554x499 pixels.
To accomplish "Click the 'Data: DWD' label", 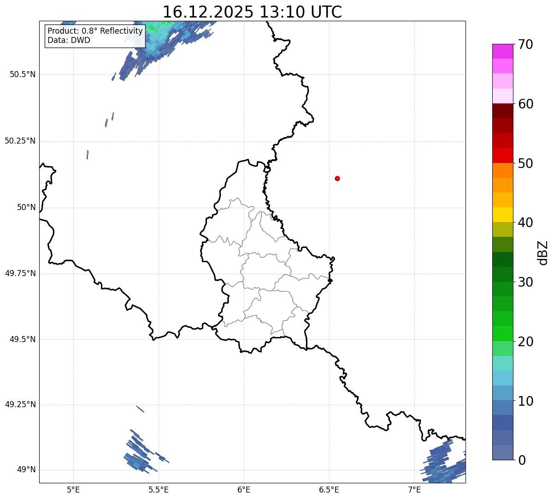I will [x=69, y=40].
